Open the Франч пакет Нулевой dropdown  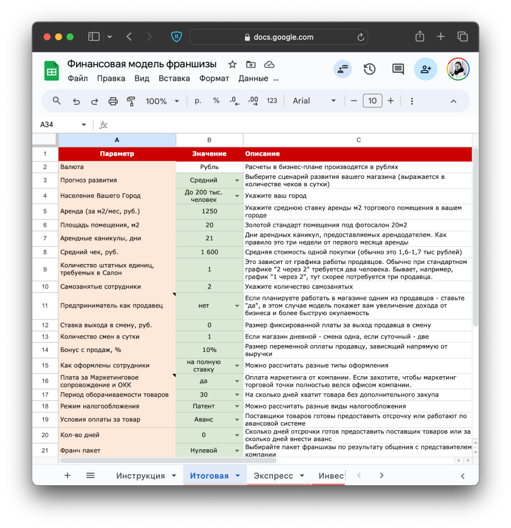pos(237,451)
